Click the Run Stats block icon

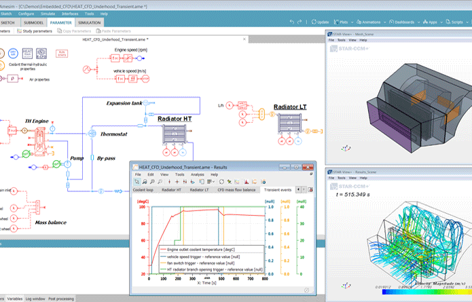tap(61, 54)
